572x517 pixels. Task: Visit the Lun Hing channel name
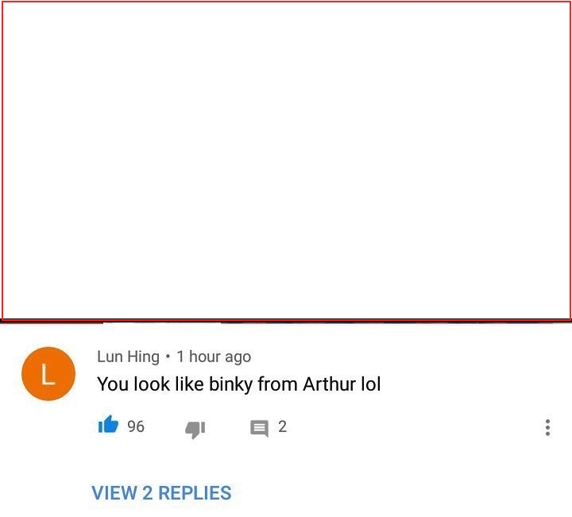(x=128, y=357)
